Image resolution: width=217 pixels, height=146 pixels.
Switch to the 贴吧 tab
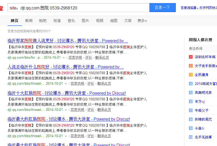click(43, 21)
